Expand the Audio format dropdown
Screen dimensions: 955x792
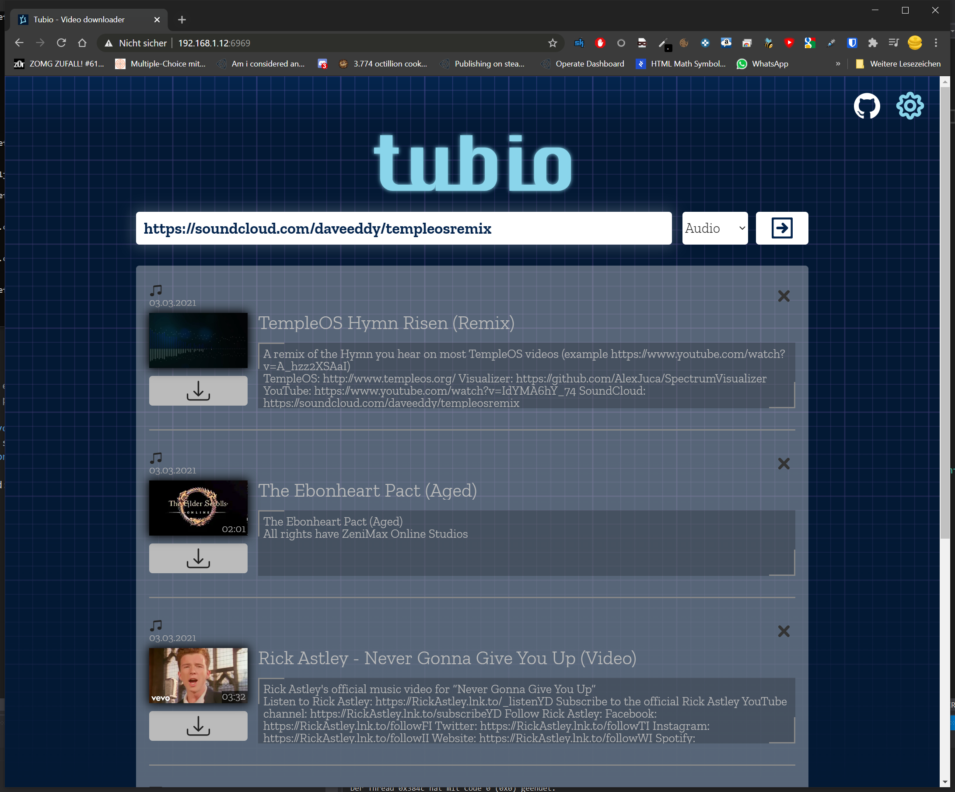pos(714,228)
